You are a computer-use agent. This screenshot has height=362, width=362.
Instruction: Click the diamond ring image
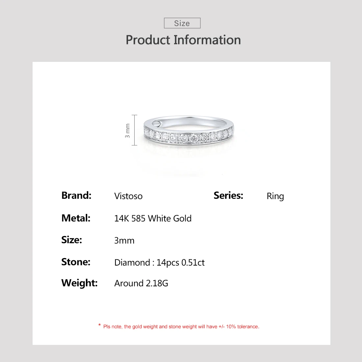[x=189, y=130]
